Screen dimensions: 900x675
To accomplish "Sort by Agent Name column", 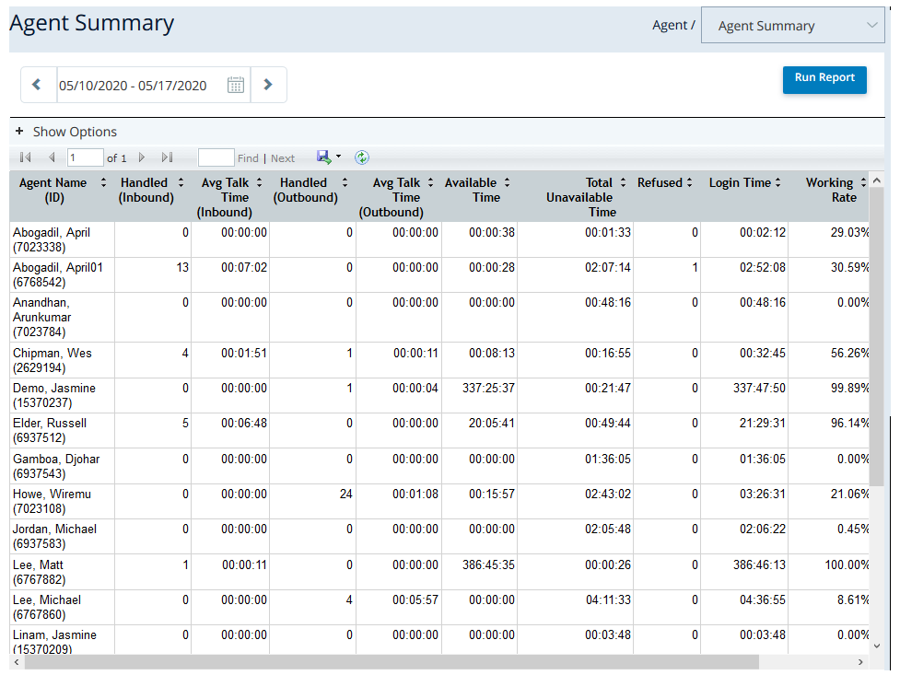I will tap(103, 182).
